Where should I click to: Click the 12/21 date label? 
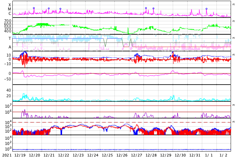coord(49,155)
